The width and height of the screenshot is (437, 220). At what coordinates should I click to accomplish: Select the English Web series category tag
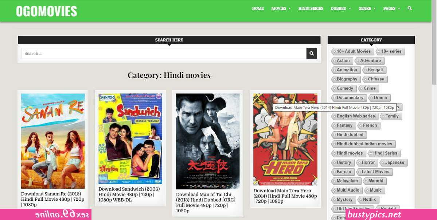point(355,116)
